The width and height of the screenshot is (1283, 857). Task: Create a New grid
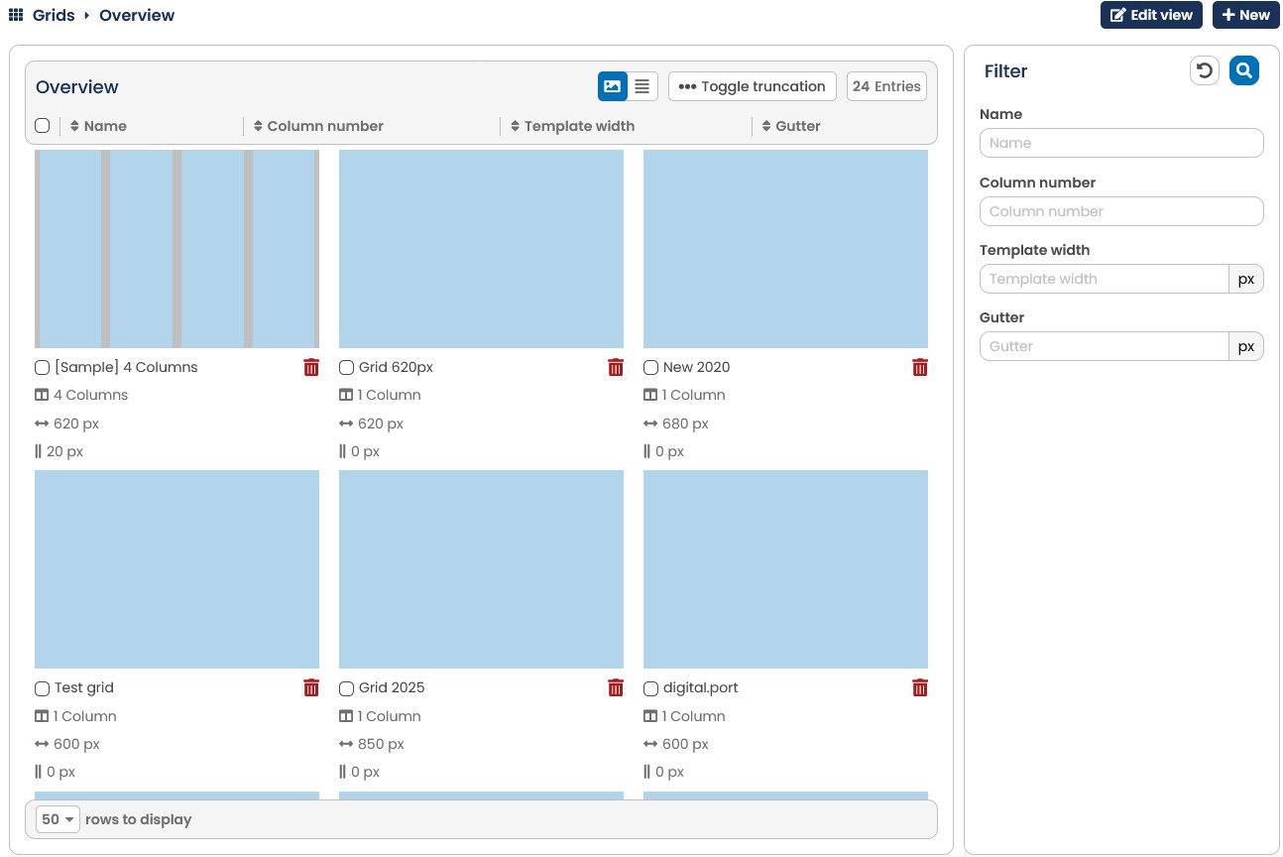tap(1246, 15)
